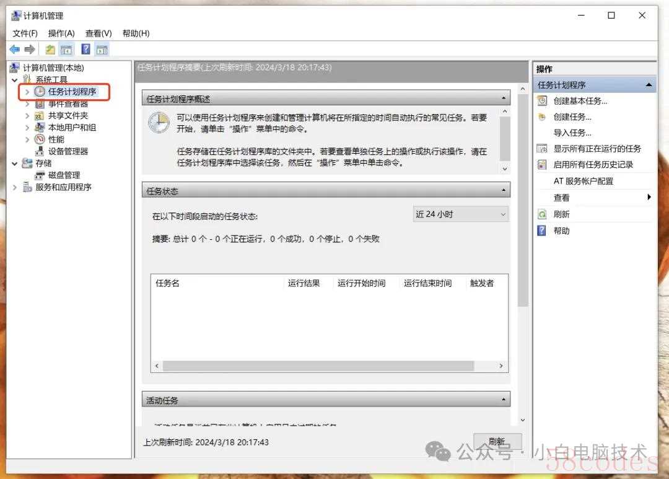Click the 设备管理器 icon
This screenshot has height=479, width=669.
pyautogui.click(x=40, y=151)
